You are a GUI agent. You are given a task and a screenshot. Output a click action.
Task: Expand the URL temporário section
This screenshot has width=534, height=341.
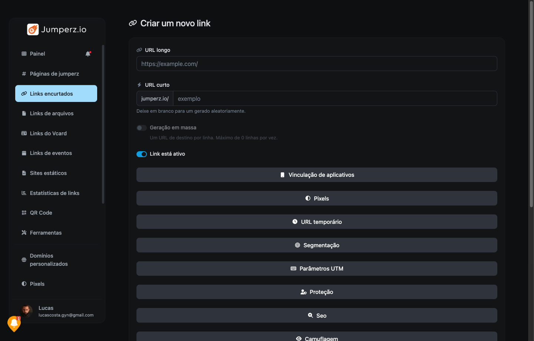(317, 222)
